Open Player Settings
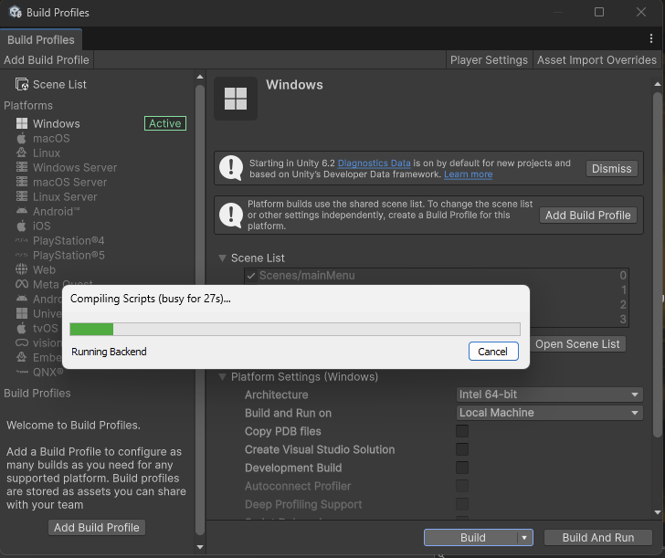665x558 pixels. 489,59
